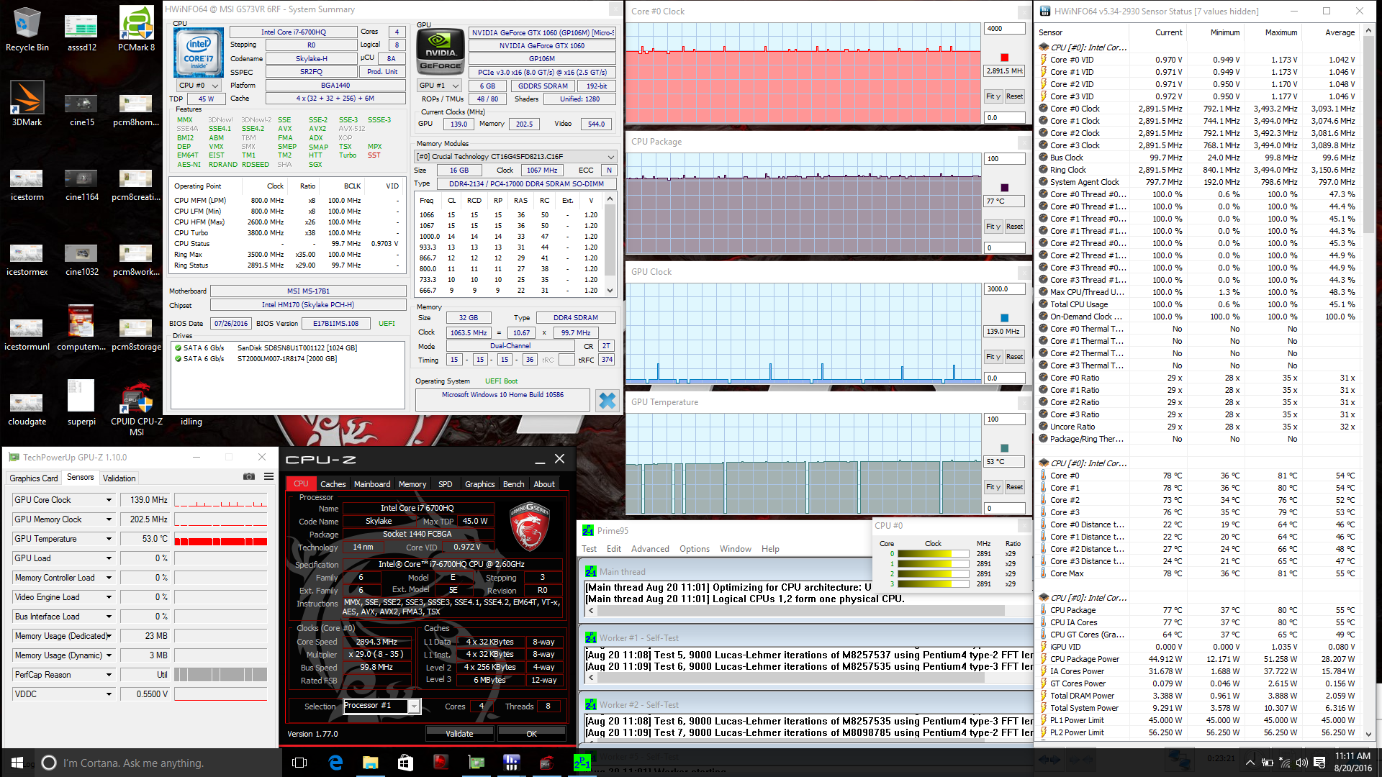Open the 3DMark desktop shortcut
The width and height of the screenshot is (1382, 777).
pyautogui.click(x=27, y=104)
